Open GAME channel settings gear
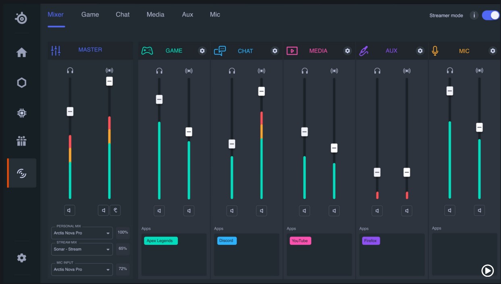This screenshot has width=501, height=284. pyautogui.click(x=202, y=51)
